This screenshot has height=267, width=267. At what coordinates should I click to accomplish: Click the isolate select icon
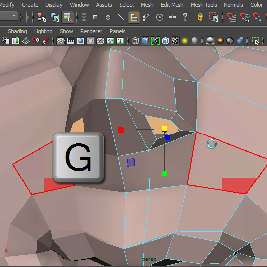[255, 41]
